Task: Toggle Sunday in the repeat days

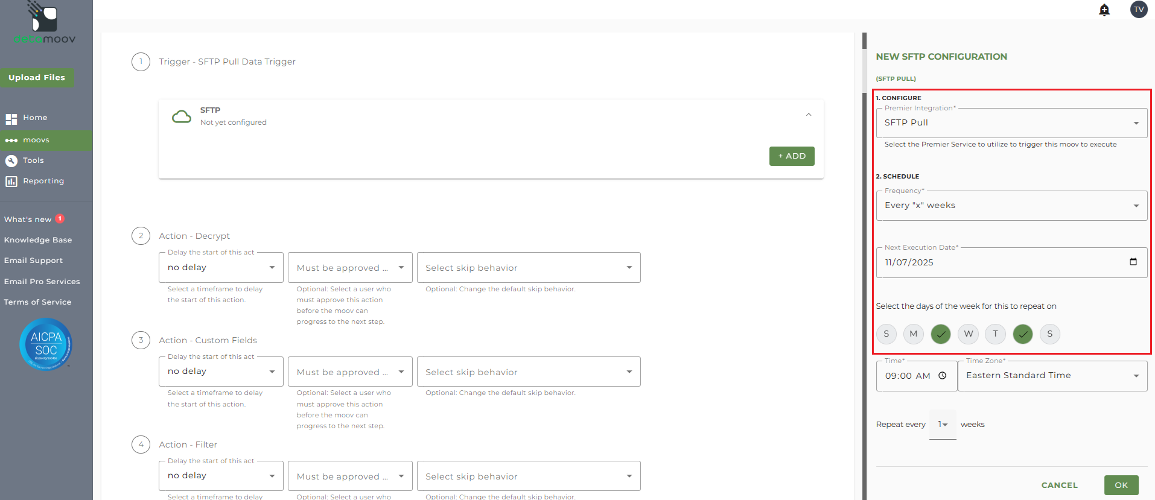Action: (x=886, y=334)
